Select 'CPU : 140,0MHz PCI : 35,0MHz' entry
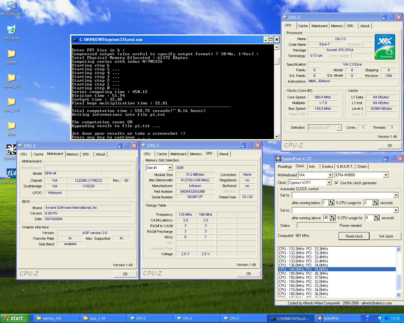 [x=337, y=269]
